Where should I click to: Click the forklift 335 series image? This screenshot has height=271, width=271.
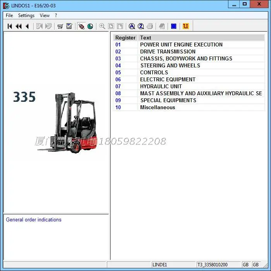67,123
